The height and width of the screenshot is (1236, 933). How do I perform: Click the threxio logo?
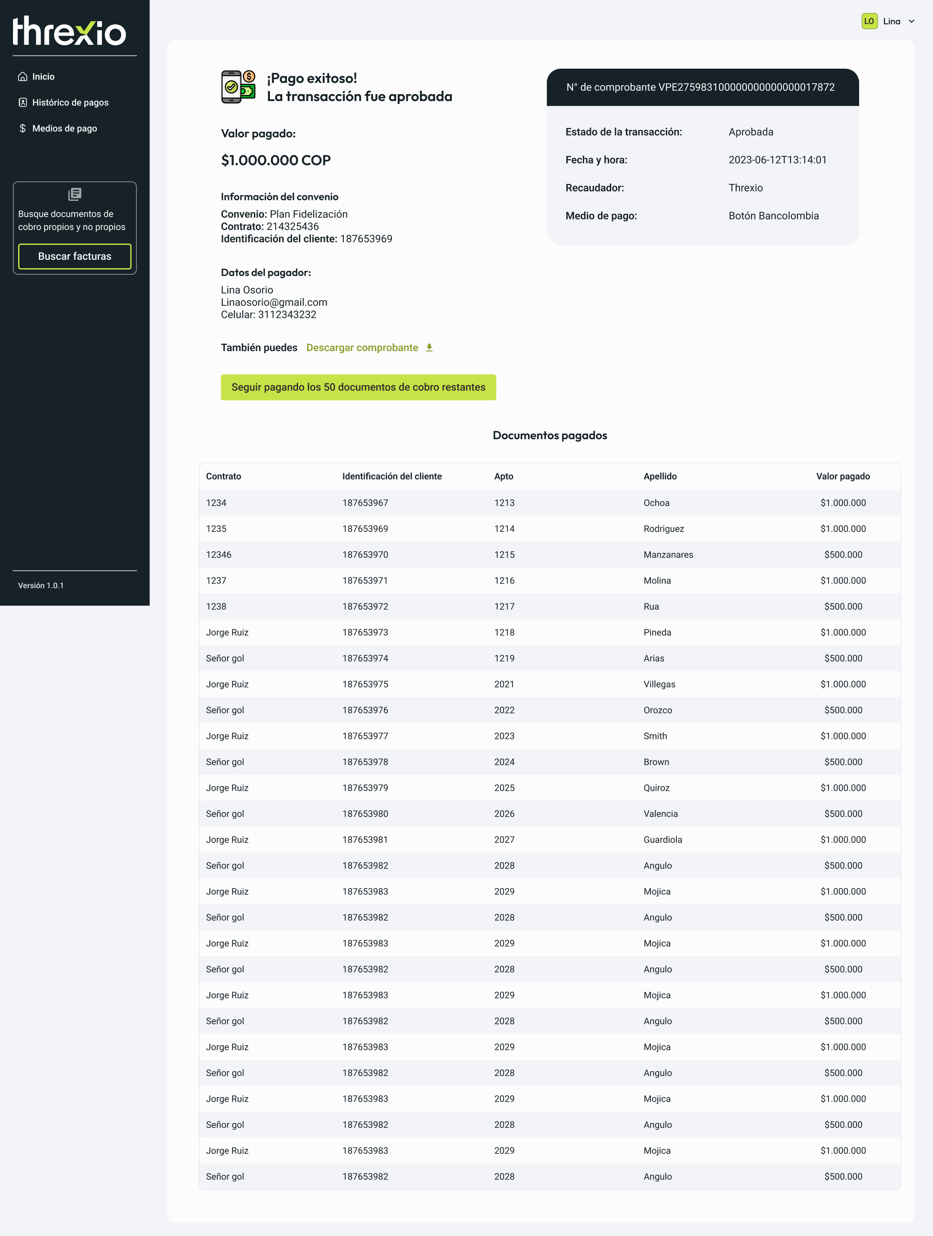(69, 31)
